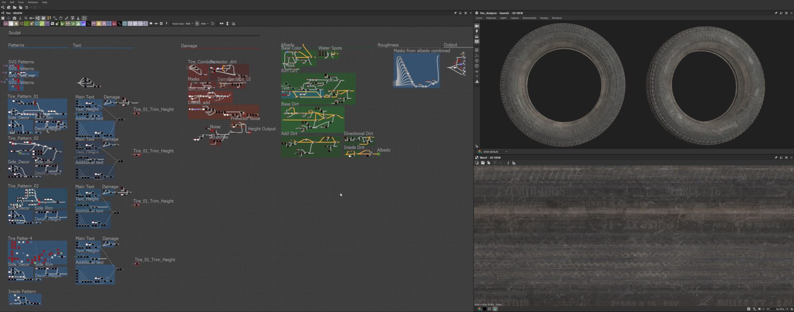
Task: Select the black background swatch in 2D view
Action: point(485,309)
